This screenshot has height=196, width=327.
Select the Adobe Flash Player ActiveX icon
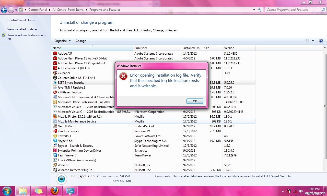[x=55, y=58]
